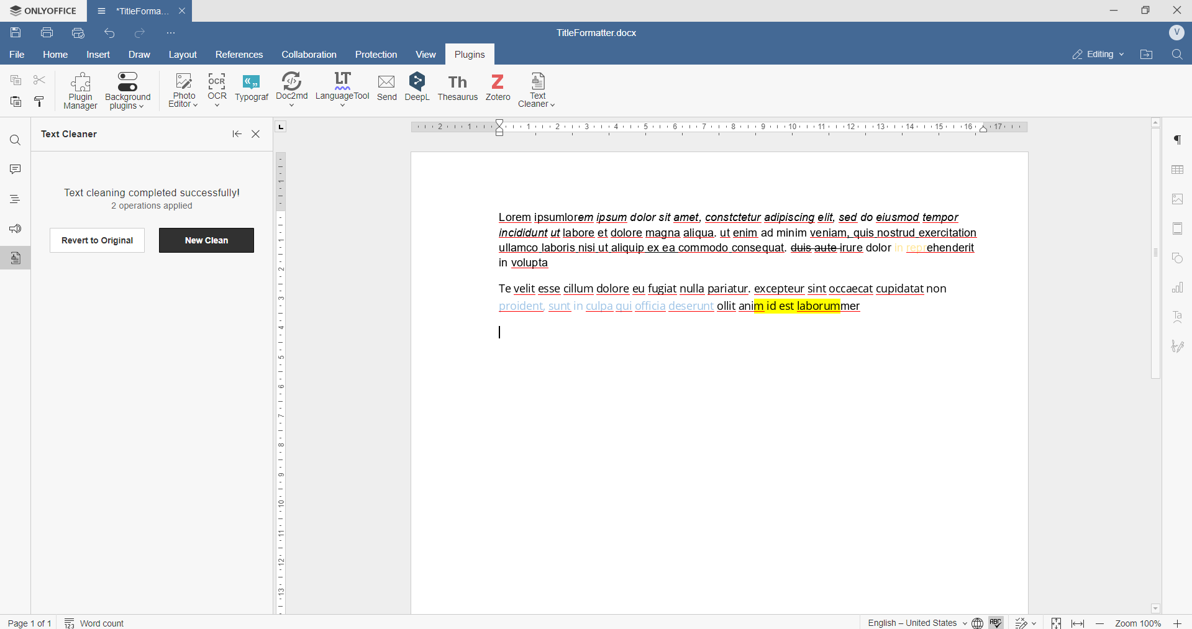Screen dimensions: 1192x629
Task: Open the Comments sidebar icon
Action: (x=16, y=170)
